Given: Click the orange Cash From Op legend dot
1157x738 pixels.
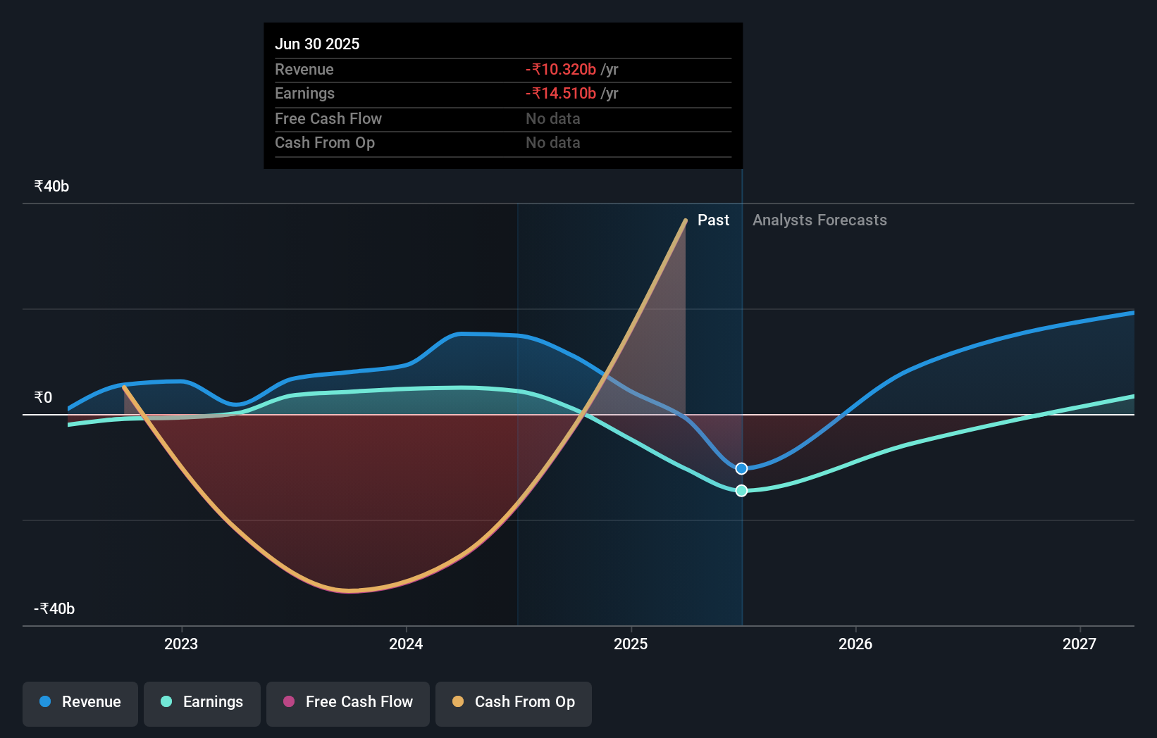Looking at the screenshot, I should coord(458,701).
